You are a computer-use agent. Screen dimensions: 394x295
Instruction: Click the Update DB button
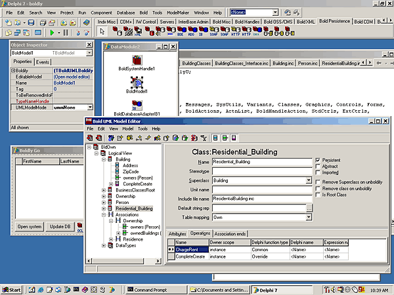point(60,227)
